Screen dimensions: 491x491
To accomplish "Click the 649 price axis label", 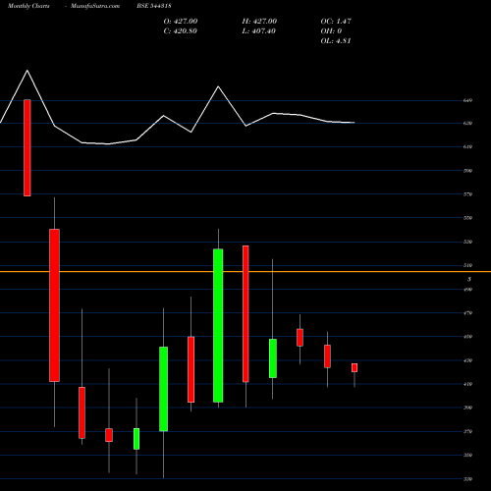I will (467, 100).
